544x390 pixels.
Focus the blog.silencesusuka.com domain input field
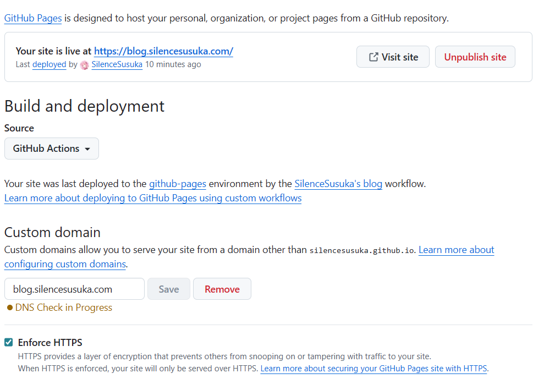[x=74, y=289]
